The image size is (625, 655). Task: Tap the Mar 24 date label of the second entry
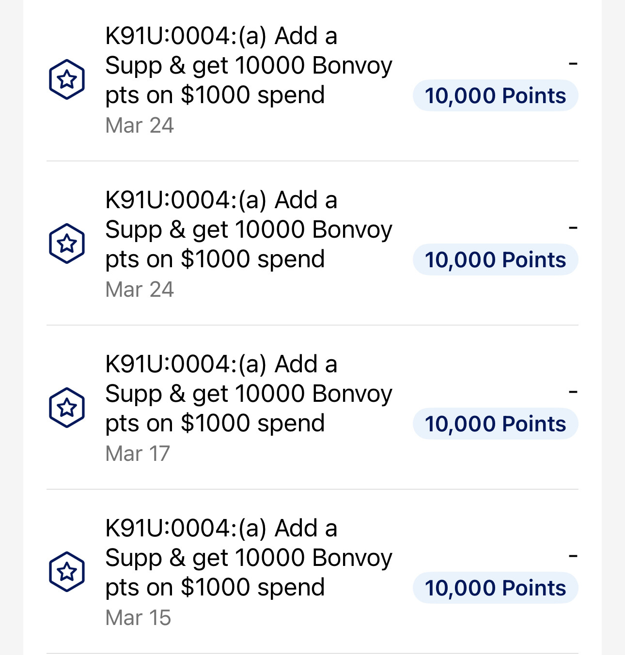(140, 289)
